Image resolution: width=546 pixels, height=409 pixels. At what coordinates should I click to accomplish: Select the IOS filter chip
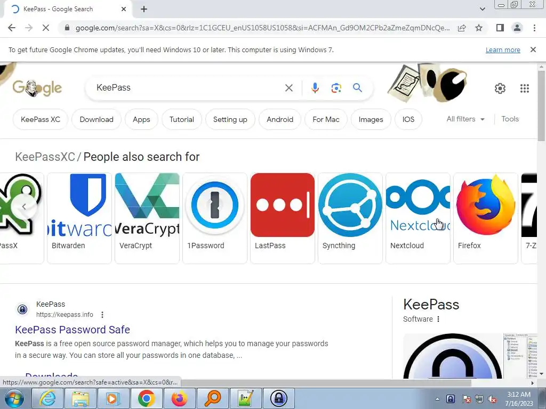coord(408,119)
